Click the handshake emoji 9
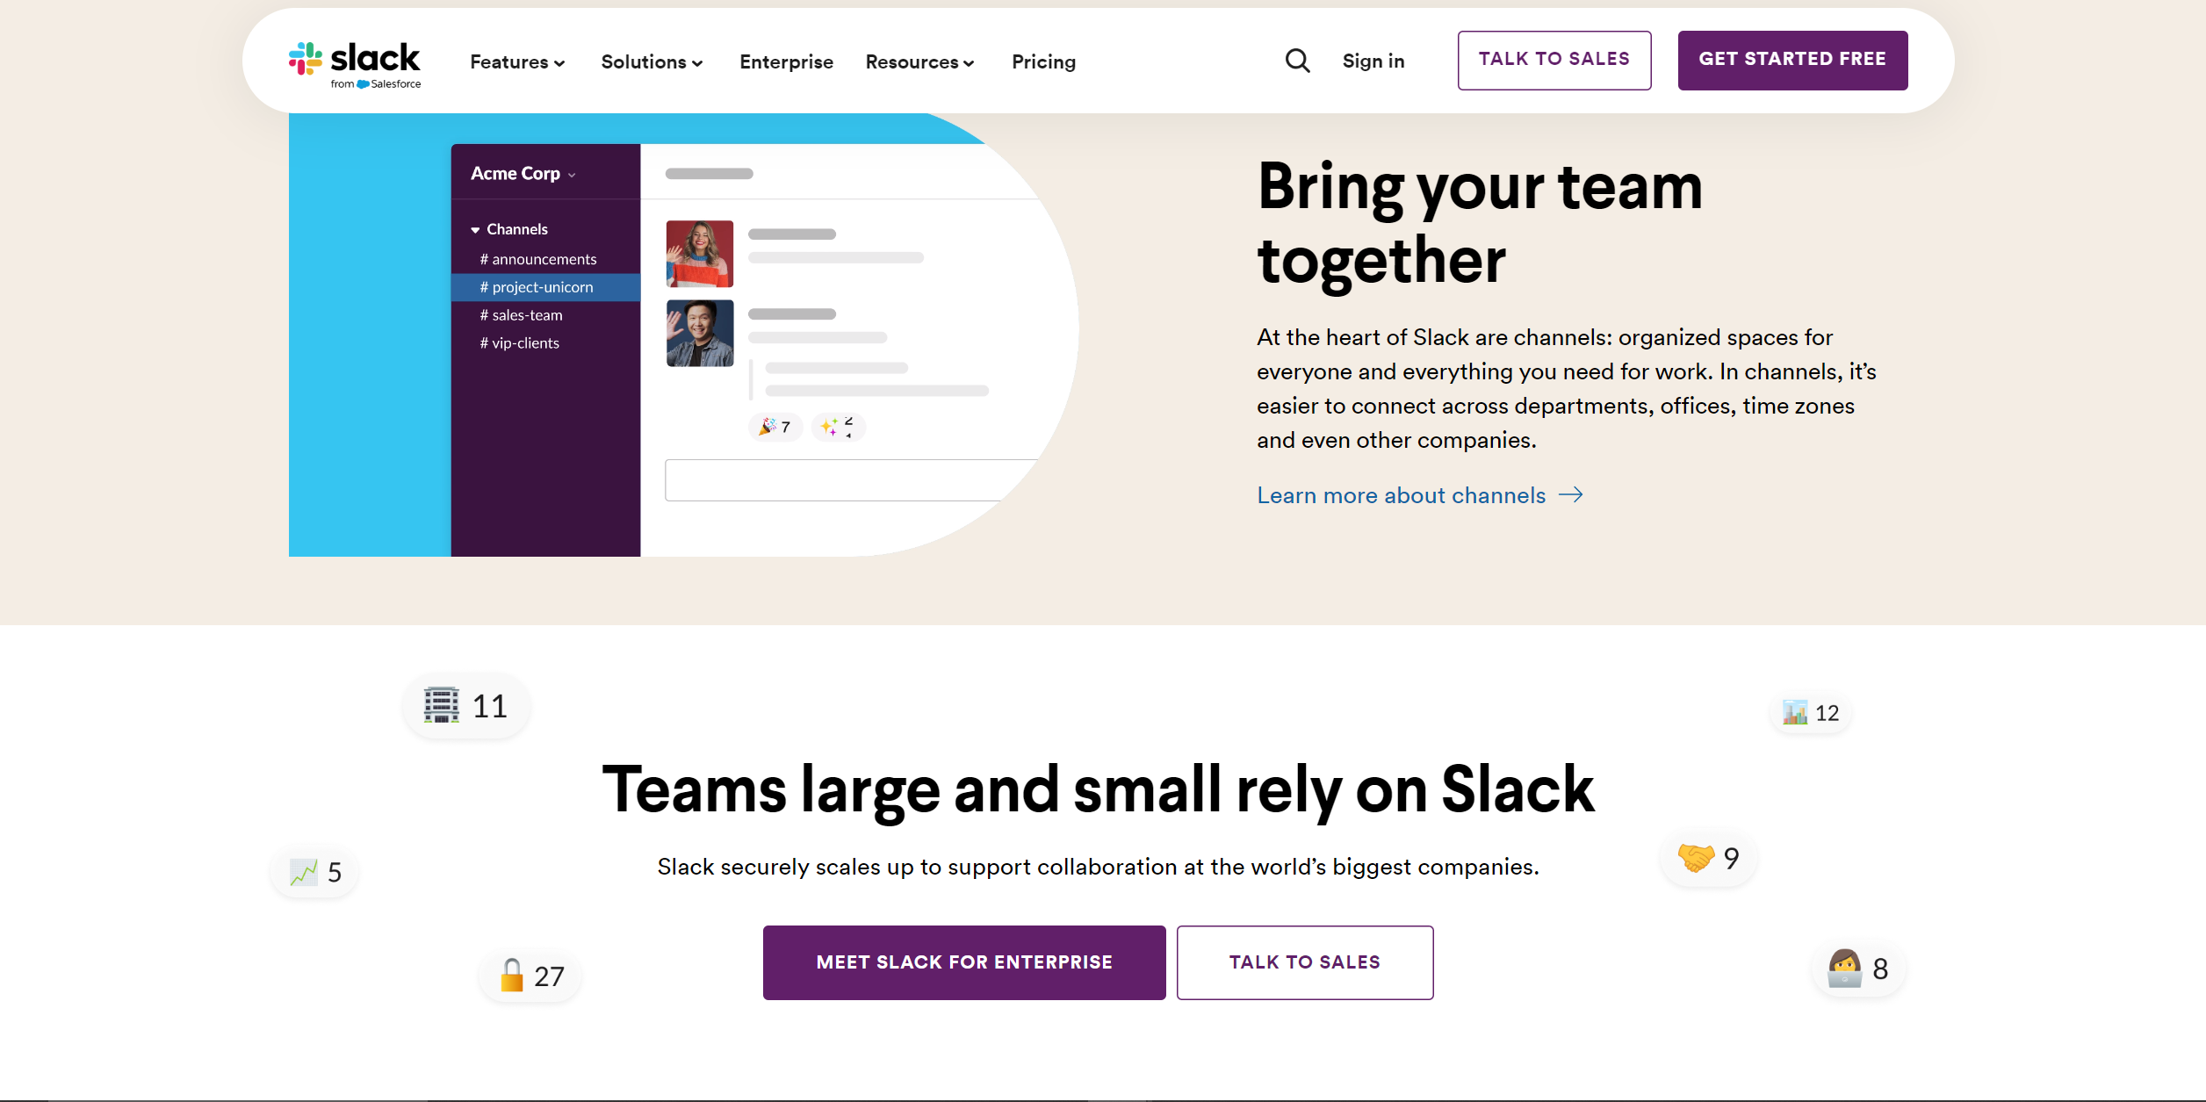This screenshot has height=1102, width=2206. coord(1708,858)
